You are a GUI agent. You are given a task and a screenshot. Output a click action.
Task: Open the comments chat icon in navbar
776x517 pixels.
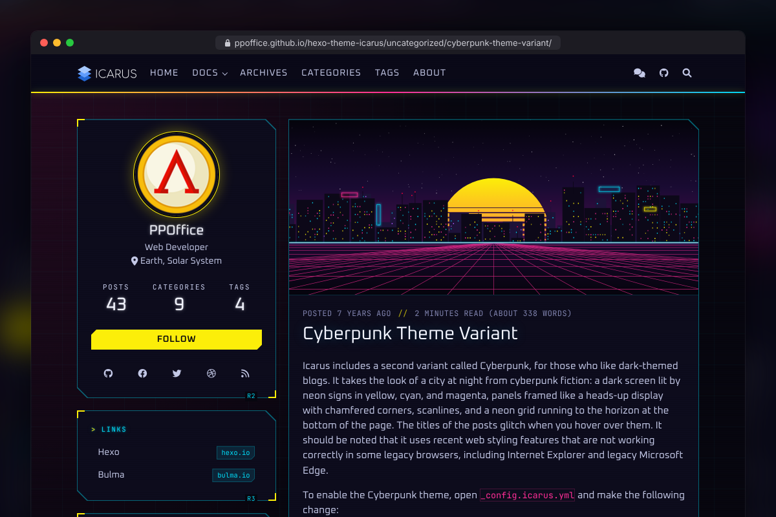[x=640, y=73]
